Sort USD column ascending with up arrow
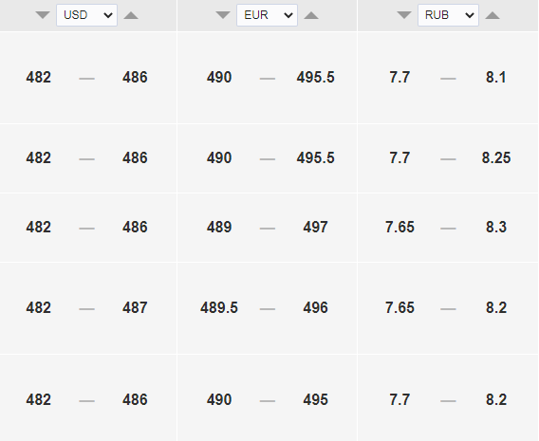 (131, 15)
